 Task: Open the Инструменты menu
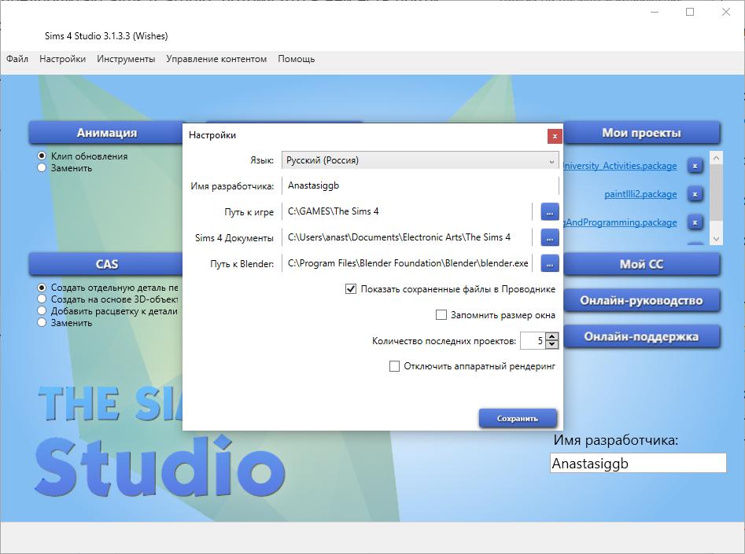tap(126, 59)
